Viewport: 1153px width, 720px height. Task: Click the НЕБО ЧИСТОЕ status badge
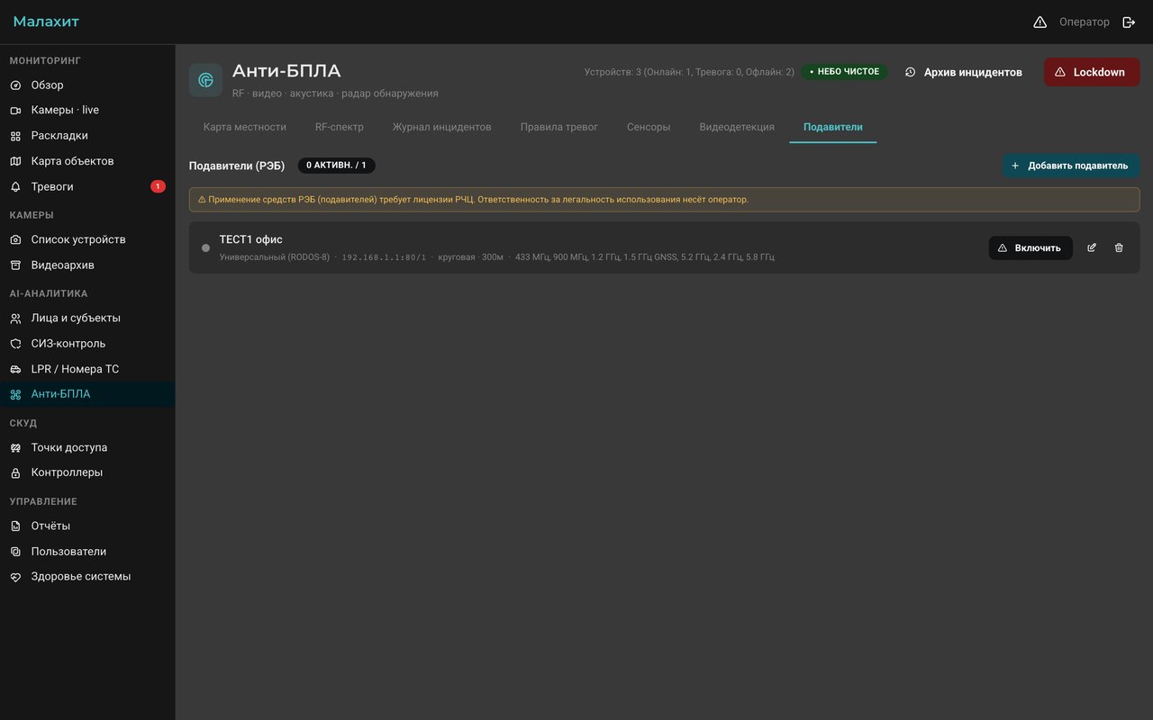844,72
